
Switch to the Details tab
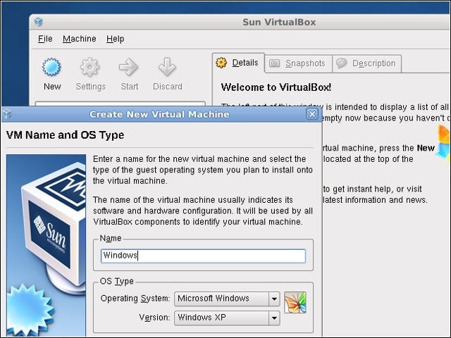tap(238, 63)
